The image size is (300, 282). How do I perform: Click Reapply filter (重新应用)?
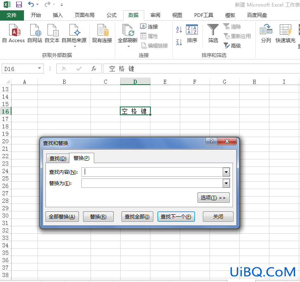[237, 36]
